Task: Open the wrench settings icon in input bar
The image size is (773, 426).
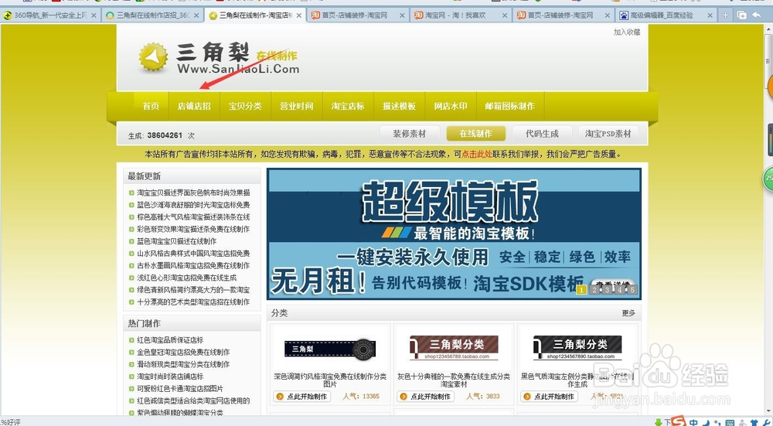Action: (x=767, y=423)
